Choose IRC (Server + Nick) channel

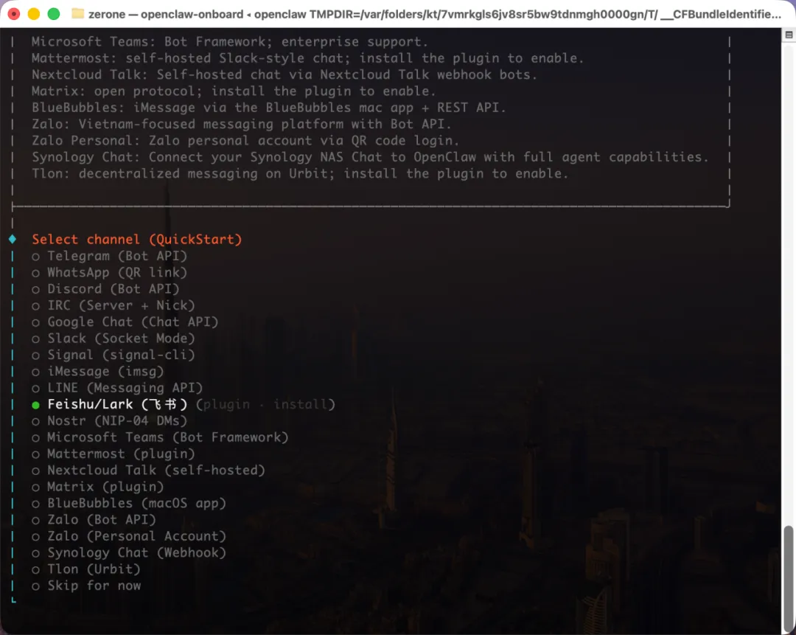click(114, 305)
